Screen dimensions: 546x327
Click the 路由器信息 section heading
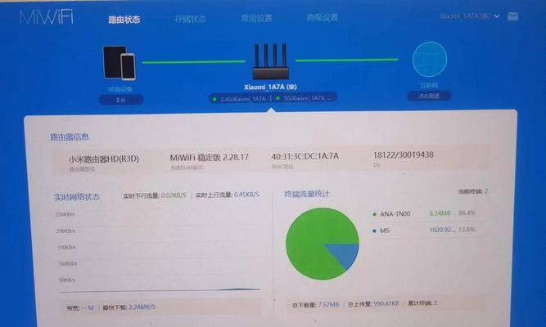coord(70,137)
